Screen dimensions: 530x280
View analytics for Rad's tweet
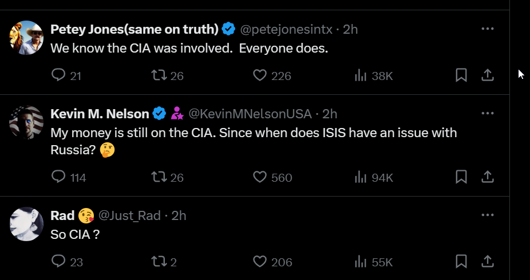[361, 262]
